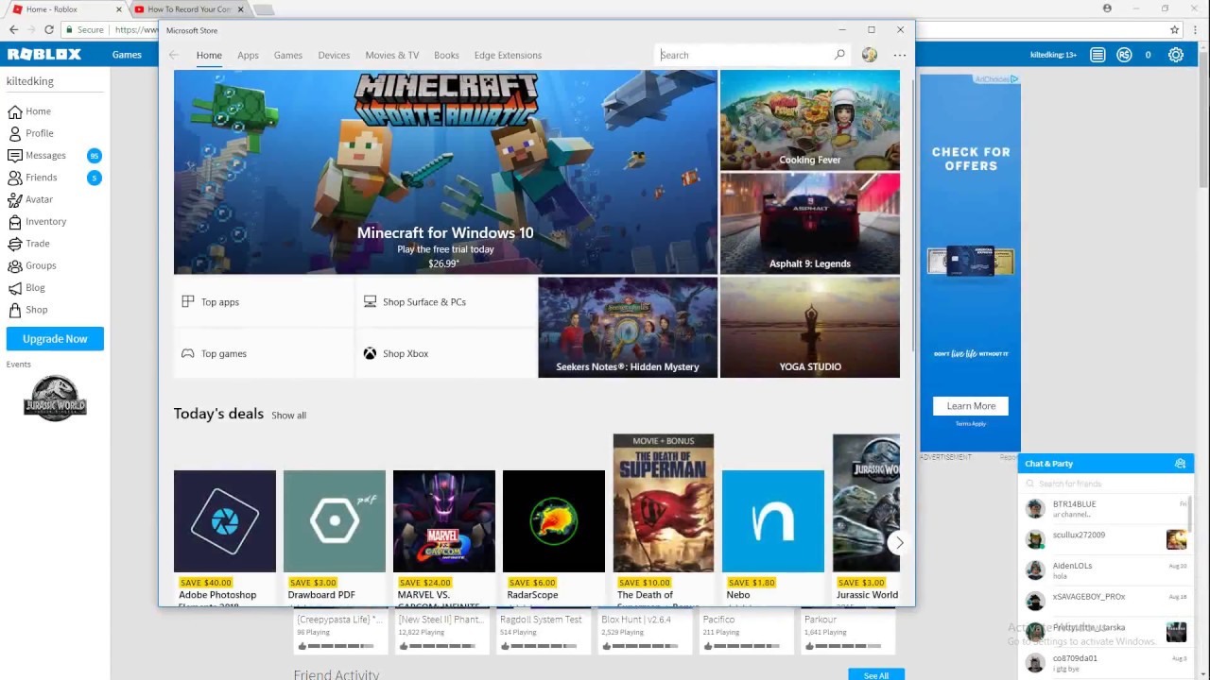Open Games link in Roblox header
The height and width of the screenshot is (680, 1210).
(127, 55)
